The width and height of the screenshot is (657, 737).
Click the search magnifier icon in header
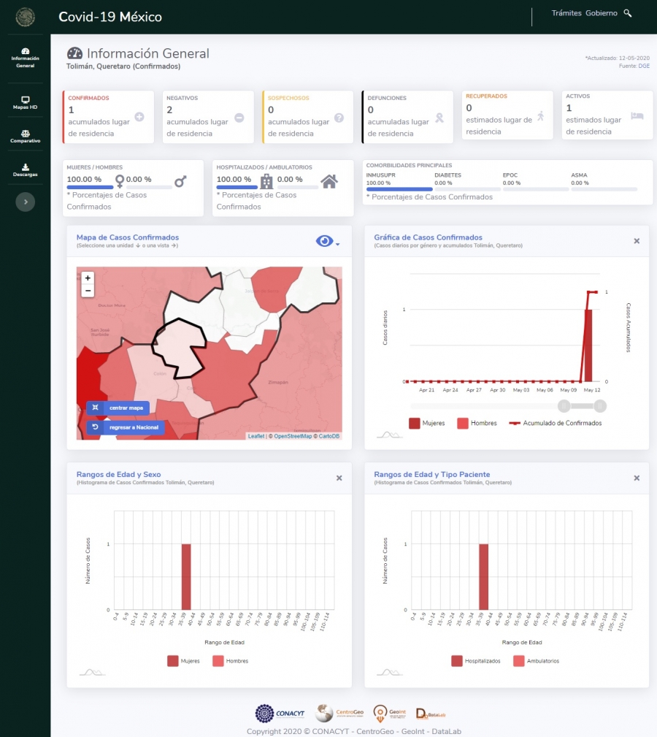coord(628,14)
